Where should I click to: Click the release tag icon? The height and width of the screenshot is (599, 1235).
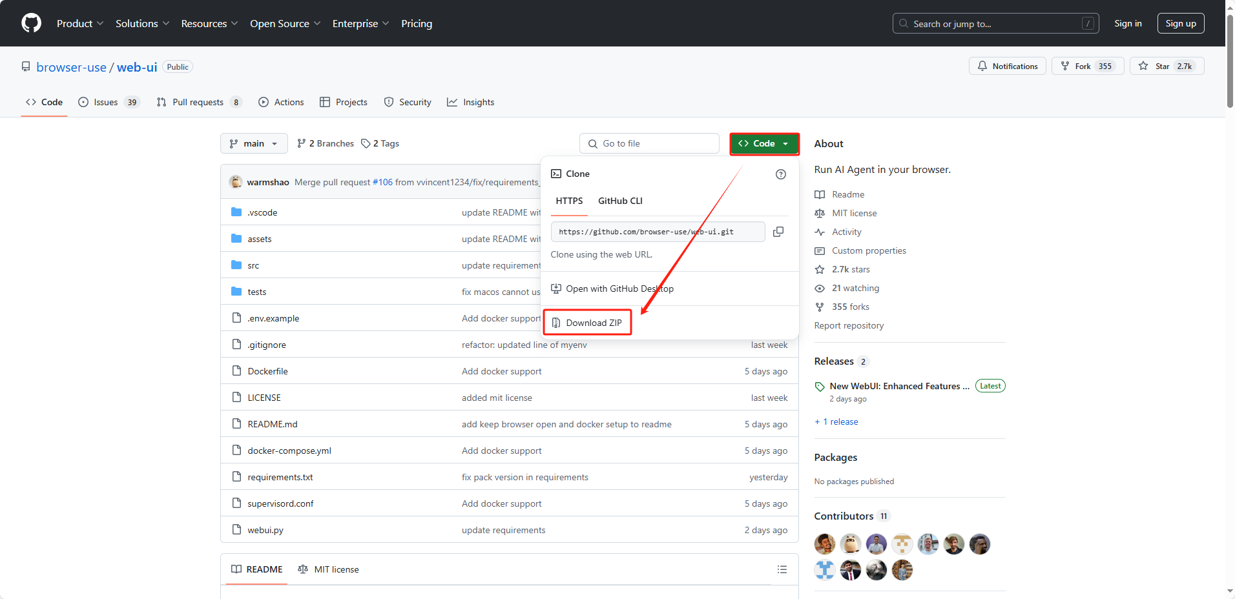(820, 387)
